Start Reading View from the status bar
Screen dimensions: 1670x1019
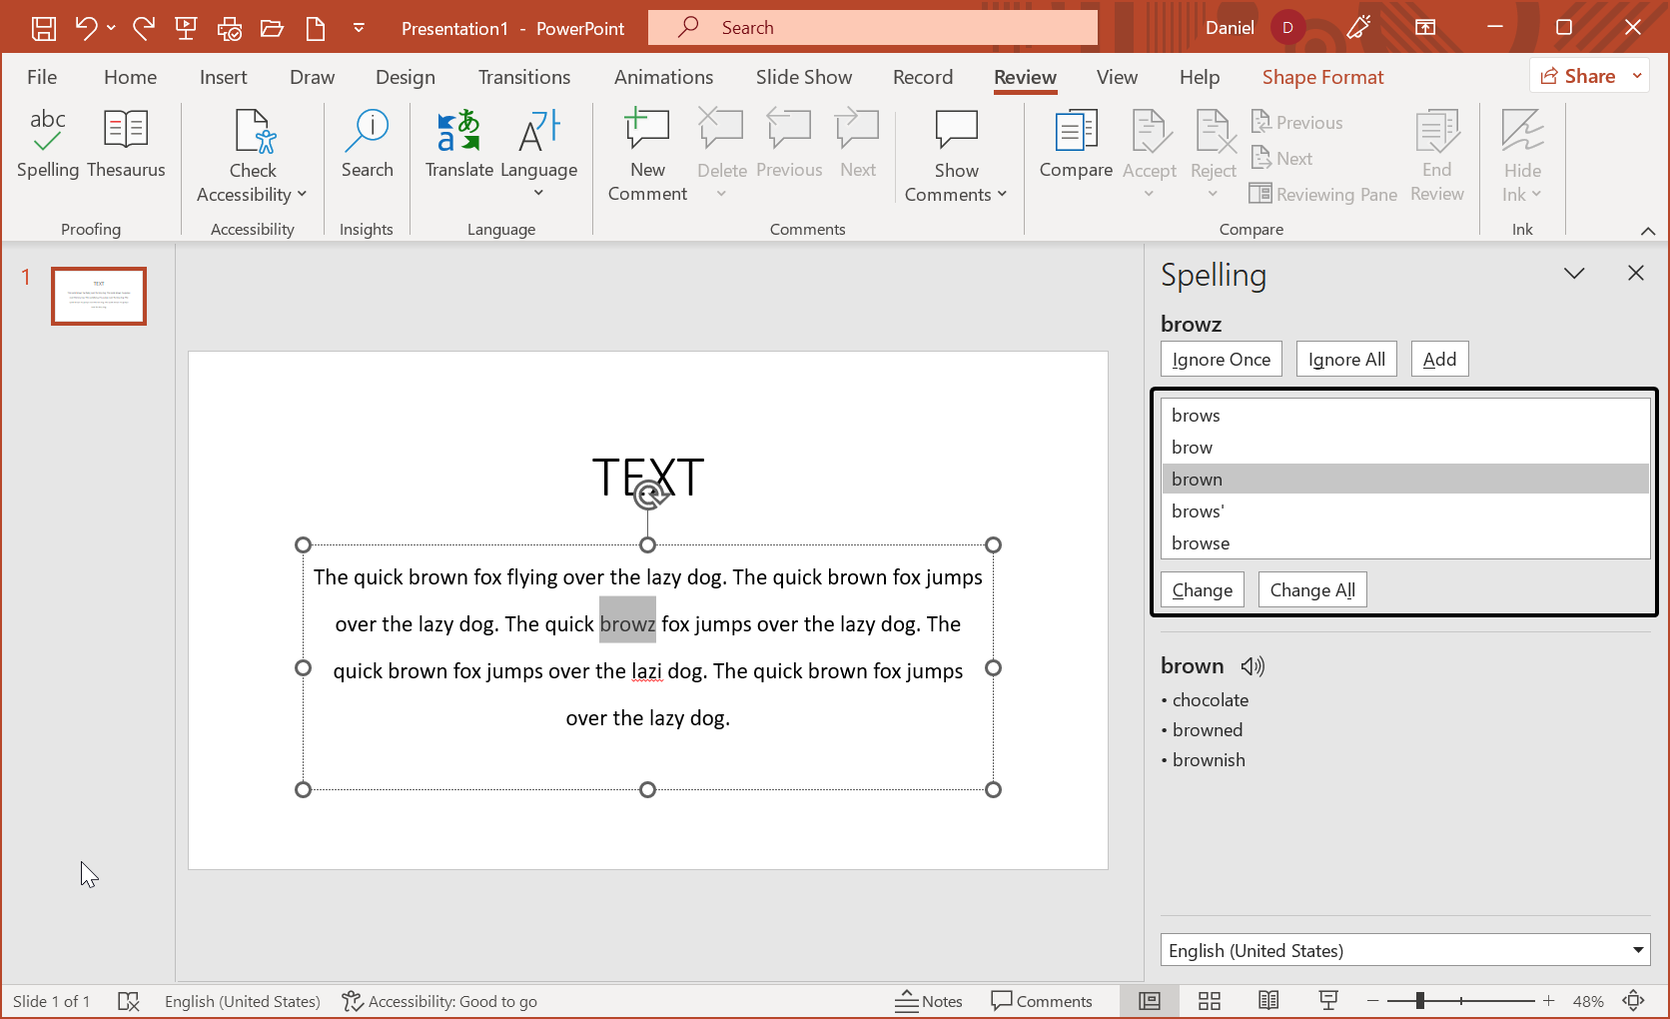click(1268, 1001)
